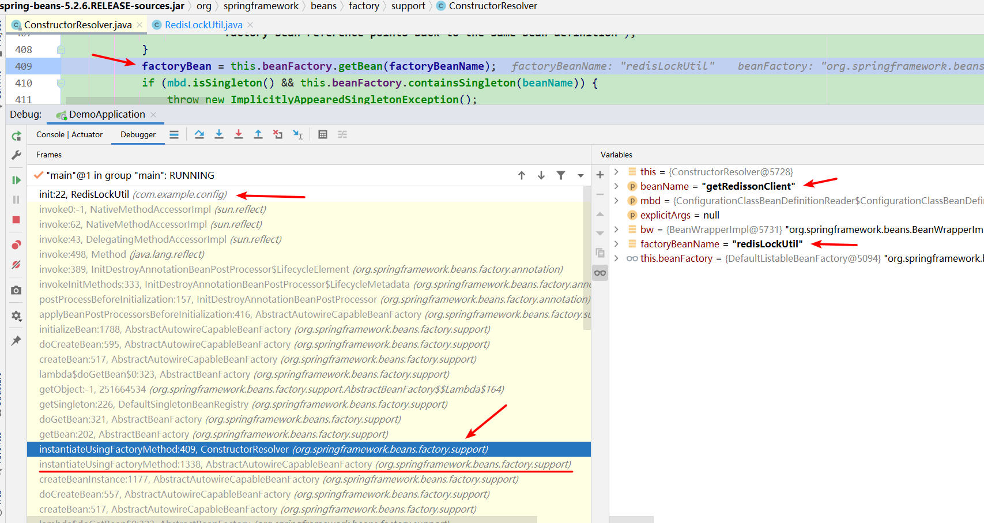Screen dimensions: 984x523
Task: Expand this.beanFactory variable node
Action: click(617, 258)
